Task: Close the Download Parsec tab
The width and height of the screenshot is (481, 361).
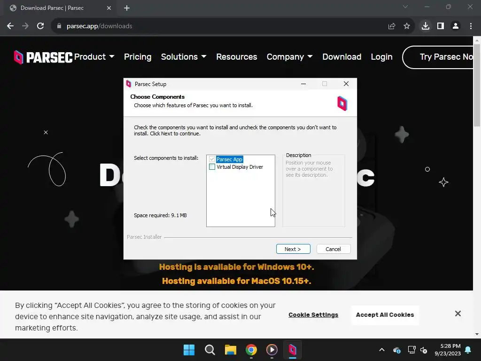Action: (109, 8)
